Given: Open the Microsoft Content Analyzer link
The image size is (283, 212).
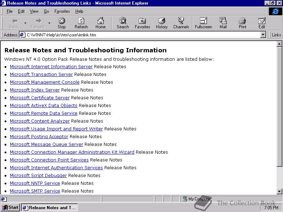Looking at the screenshot, I should (x=40, y=121).
